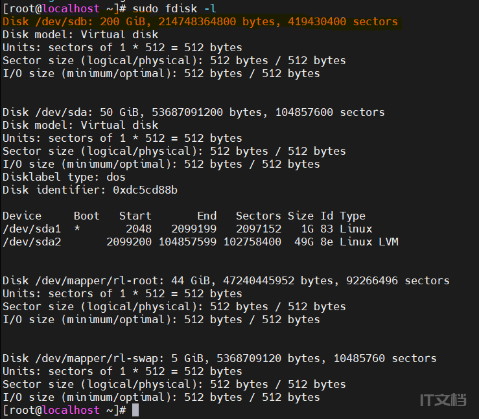Click the boot flag asterisk for sda1
Screen dimensions: 479x419
click(x=77, y=229)
